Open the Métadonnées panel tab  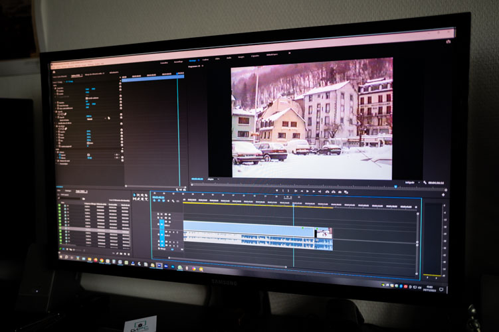click(x=114, y=72)
